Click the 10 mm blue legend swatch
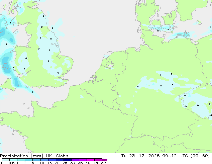Image resolution: width=212 pixels, height=164 pixels. (45, 160)
